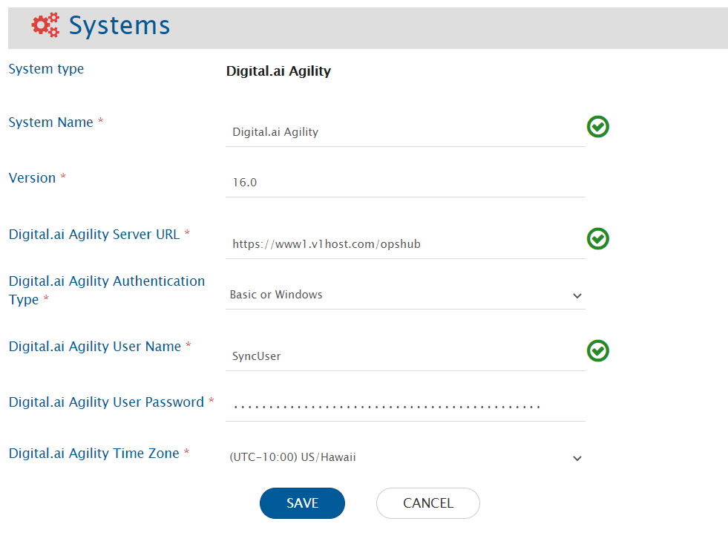
Task: Click the green checkmark beside Server URL
Action: coord(597,238)
